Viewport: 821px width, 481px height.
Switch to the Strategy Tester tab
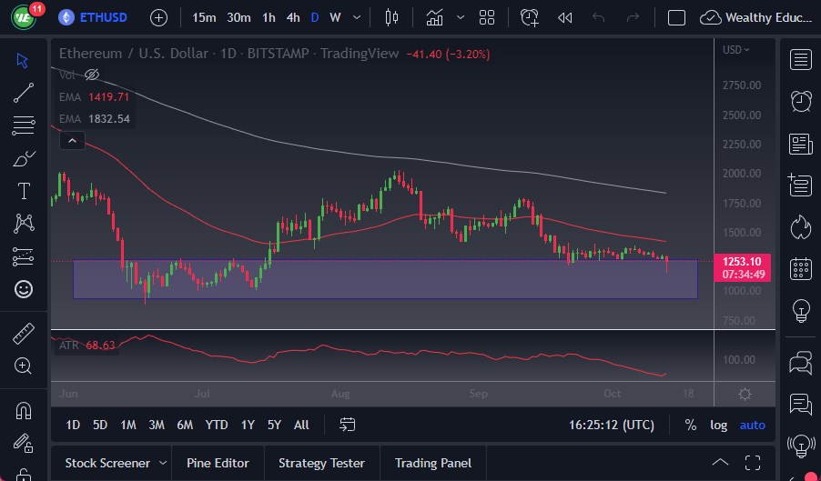[x=321, y=463]
